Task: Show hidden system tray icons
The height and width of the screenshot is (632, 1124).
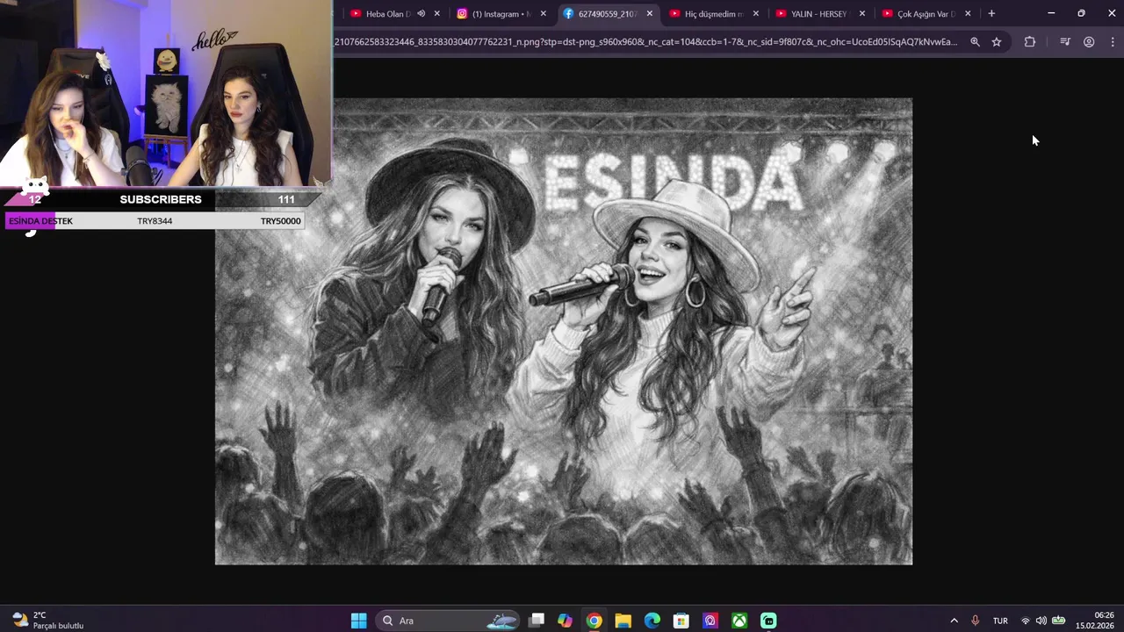Action: click(x=955, y=621)
